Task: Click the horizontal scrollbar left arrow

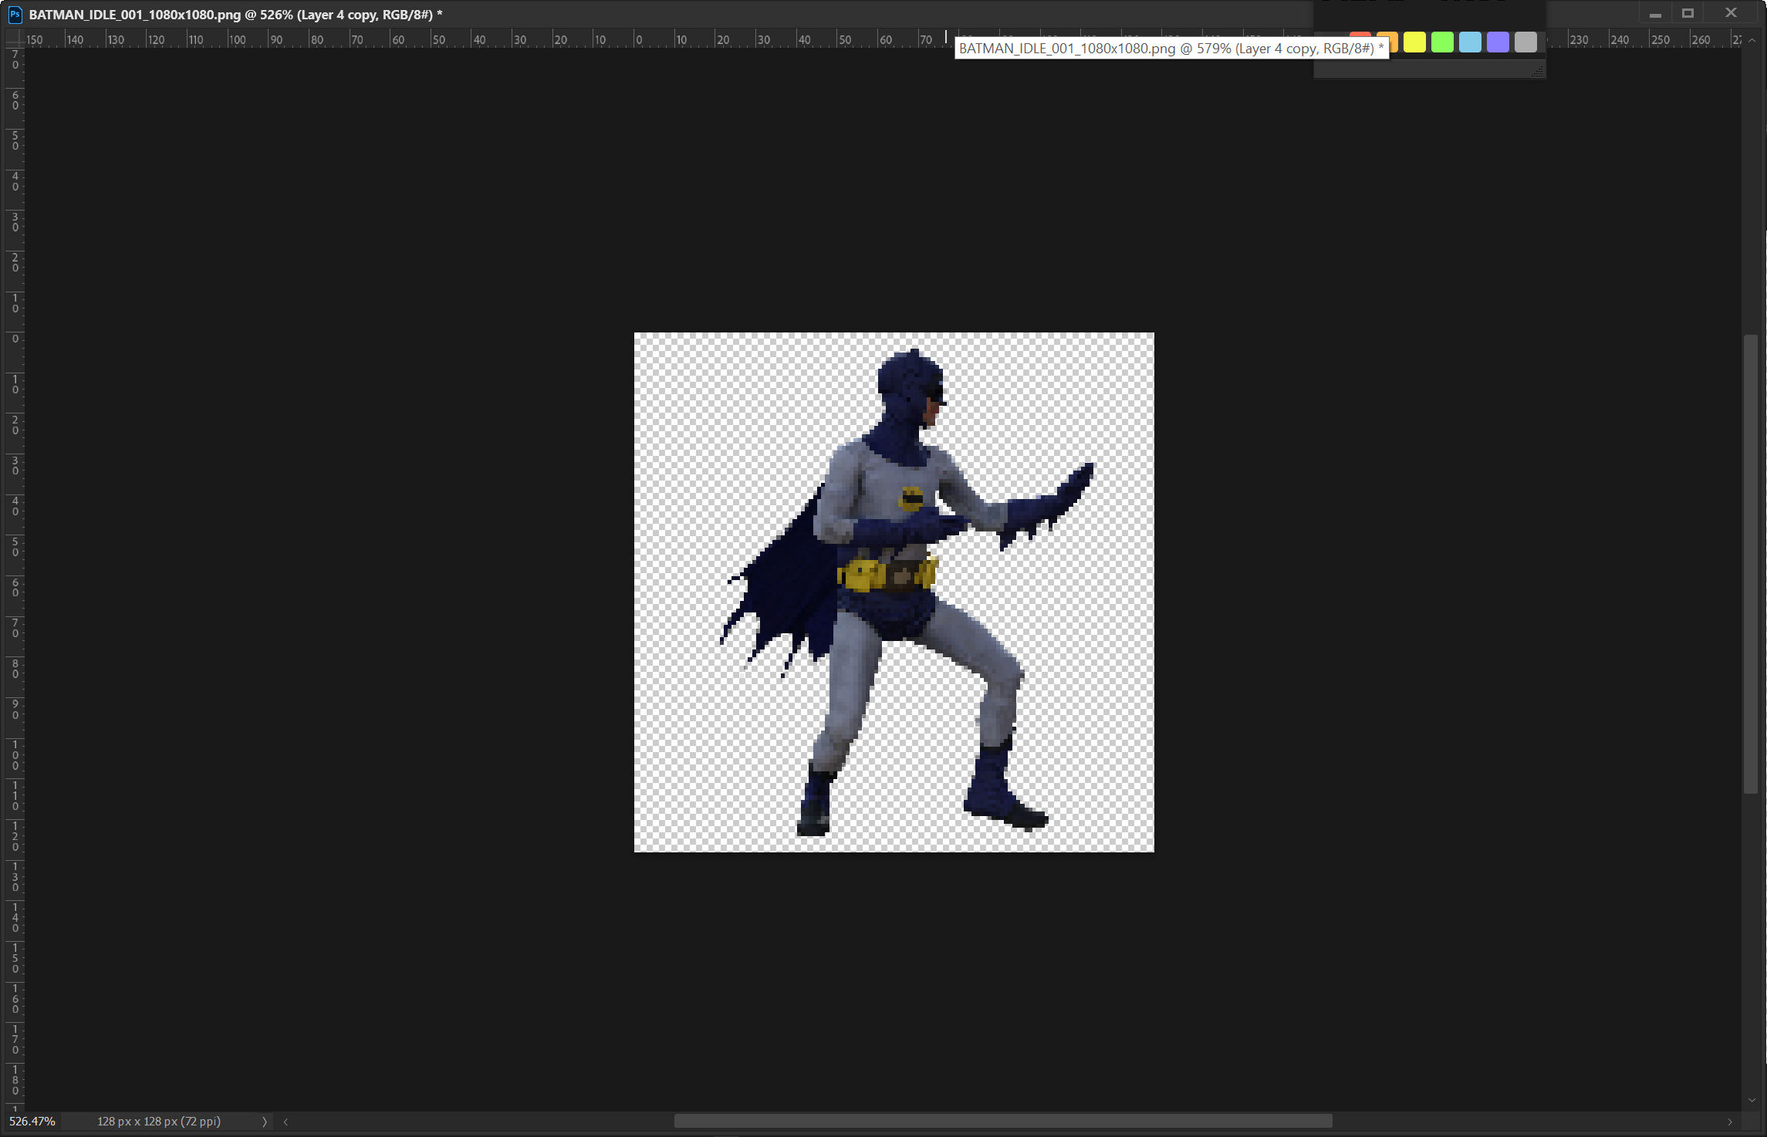Action: point(285,1122)
